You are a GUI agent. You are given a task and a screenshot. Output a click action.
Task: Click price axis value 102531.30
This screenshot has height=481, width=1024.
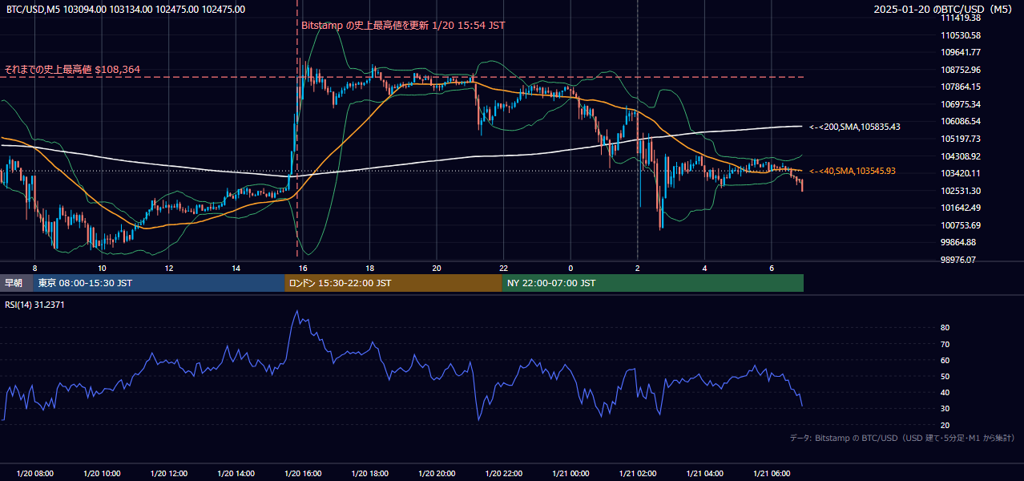pos(962,191)
